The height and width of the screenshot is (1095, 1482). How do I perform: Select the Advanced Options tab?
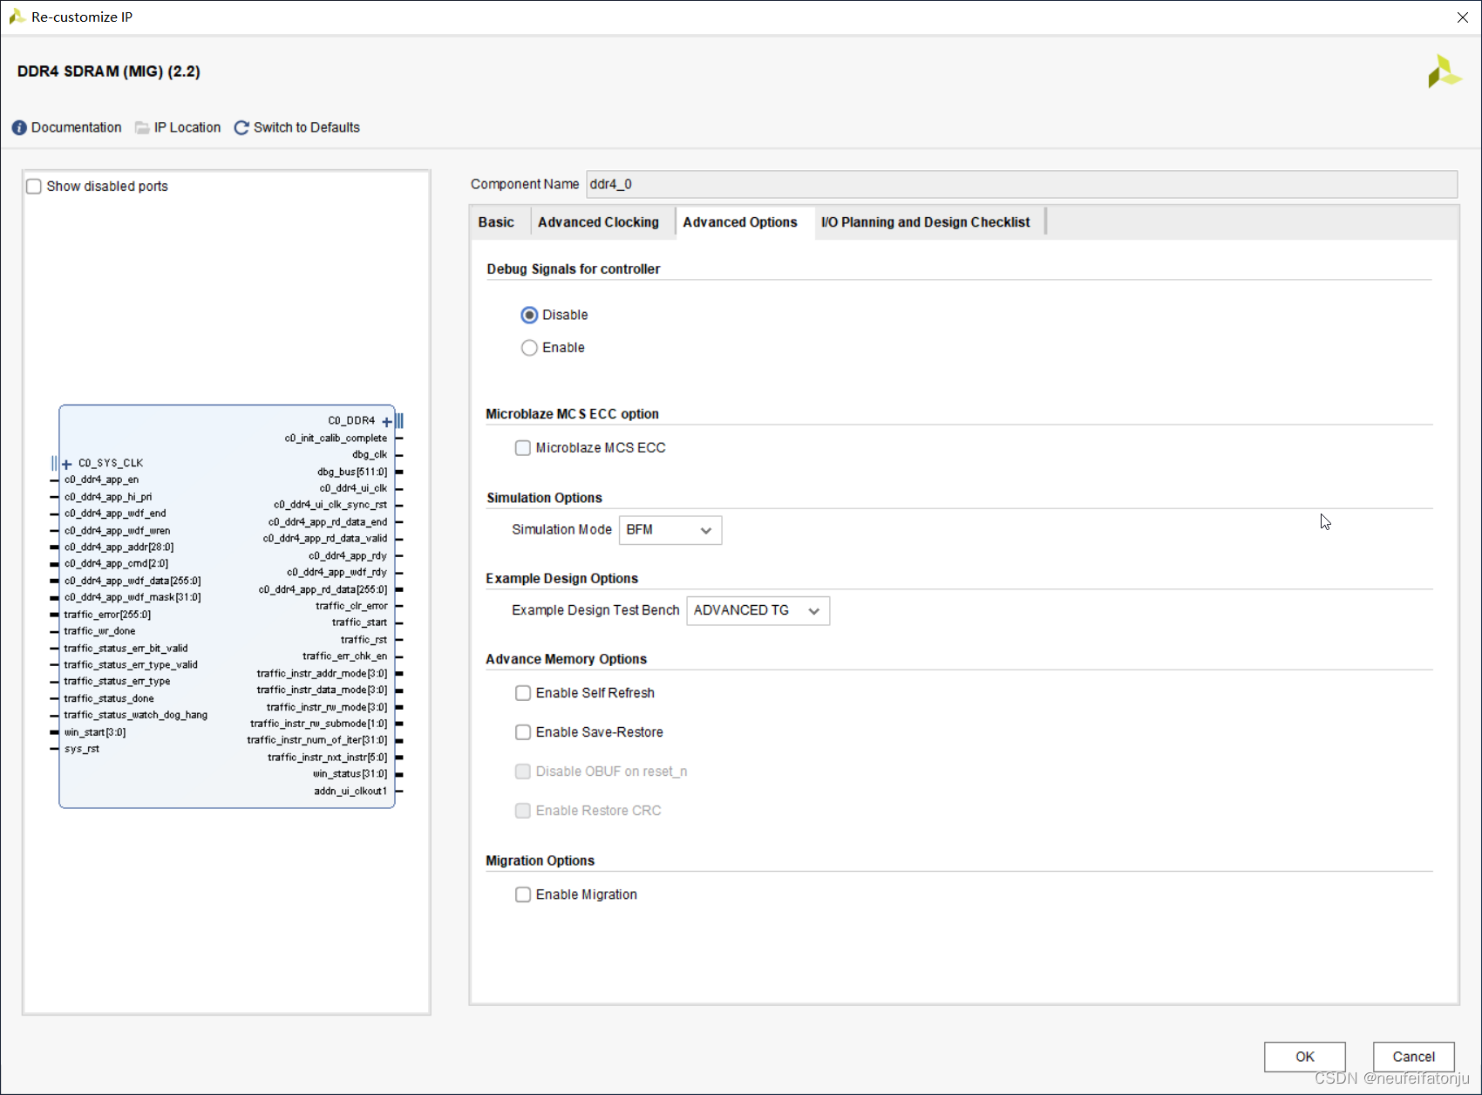(x=740, y=222)
